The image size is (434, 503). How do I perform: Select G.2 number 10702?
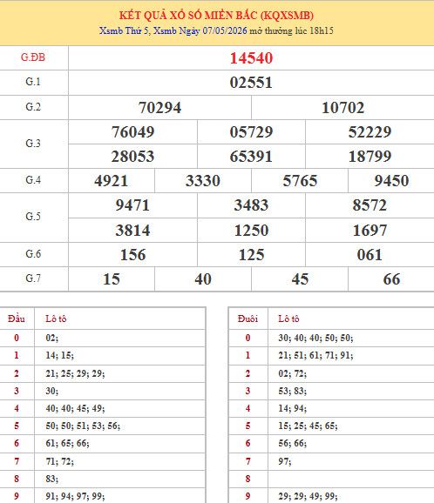(x=342, y=107)
